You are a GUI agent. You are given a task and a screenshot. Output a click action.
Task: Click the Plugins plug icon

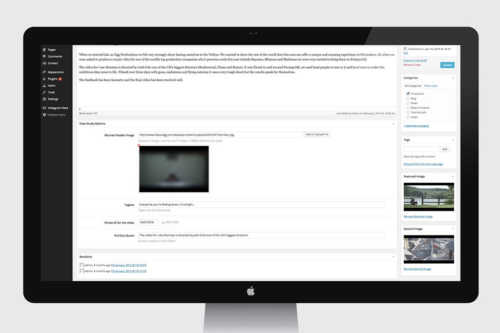[x=44, y=78]
